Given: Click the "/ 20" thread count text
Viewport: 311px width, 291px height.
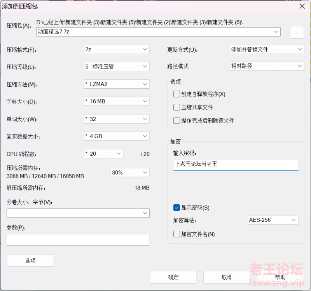Looking at the screenshot, I should point(145,154).
